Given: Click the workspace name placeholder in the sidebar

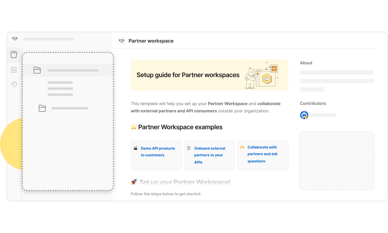Looking at the screenshot, I should (49, 39).
